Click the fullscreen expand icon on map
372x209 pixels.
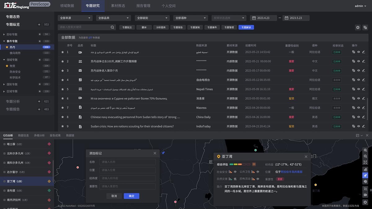[x=365, y=162]
